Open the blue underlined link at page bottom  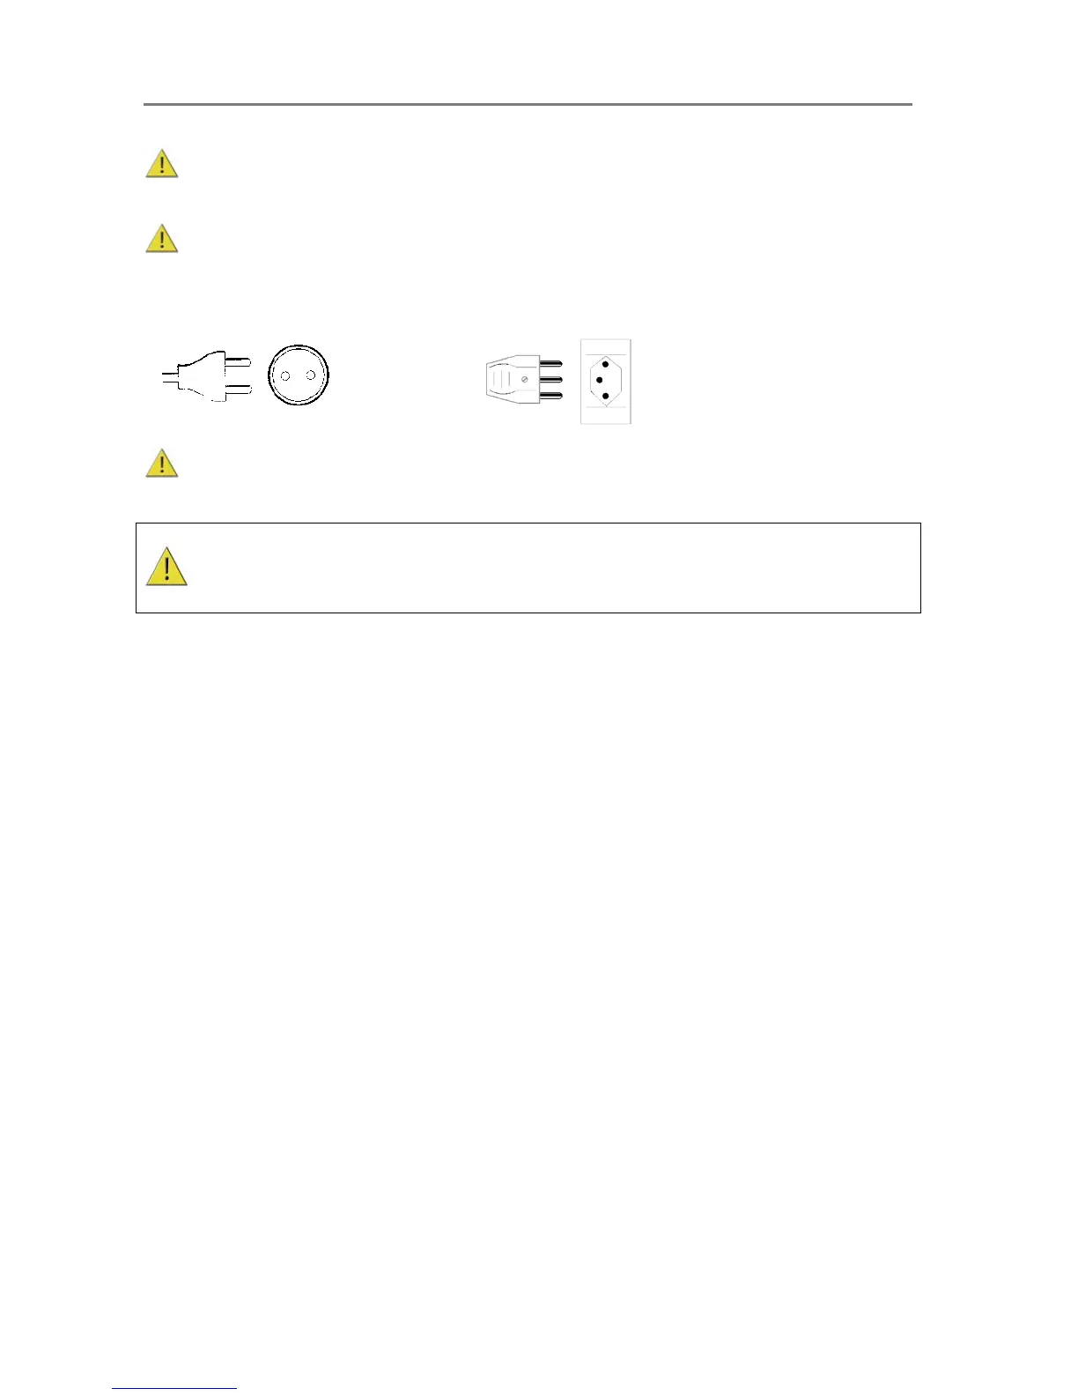tap(174, 1389)
